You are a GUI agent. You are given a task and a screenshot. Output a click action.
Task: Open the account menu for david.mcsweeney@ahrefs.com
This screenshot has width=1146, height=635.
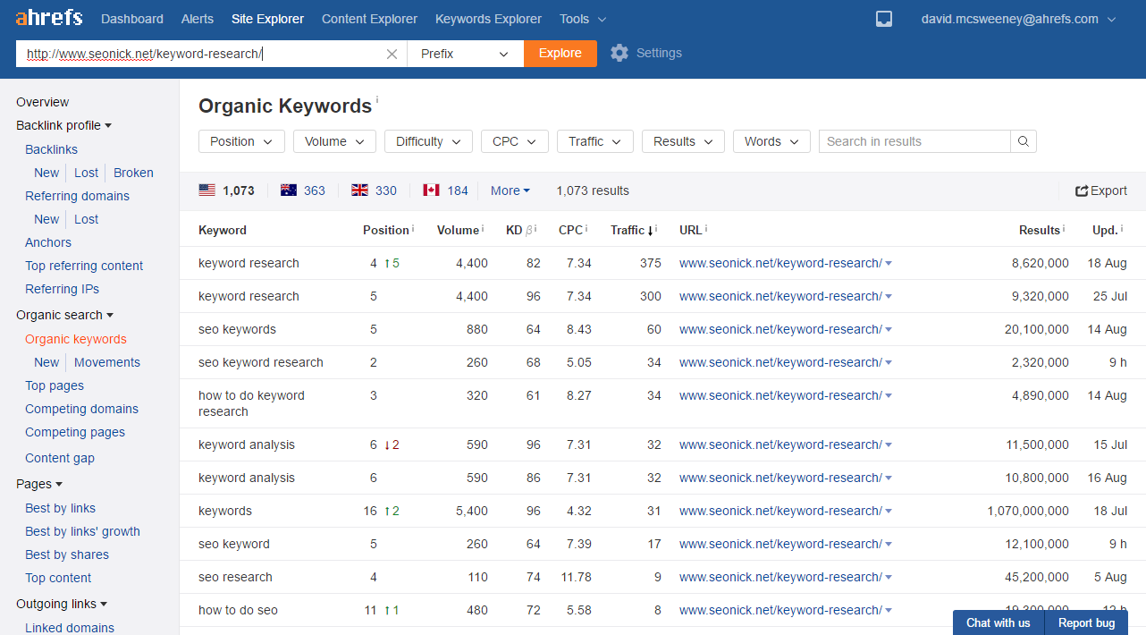(x=1019, y=19)
